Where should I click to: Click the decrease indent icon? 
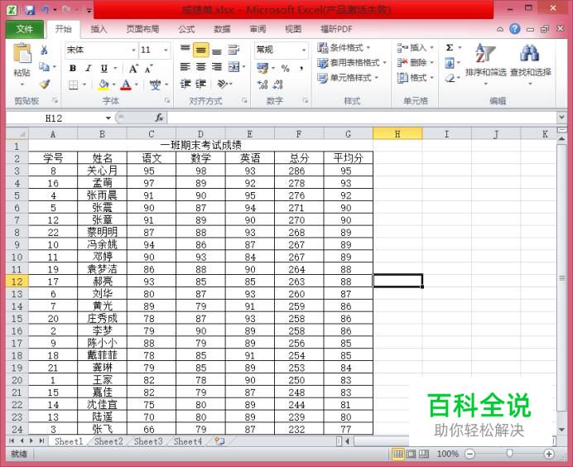(185, 84)
